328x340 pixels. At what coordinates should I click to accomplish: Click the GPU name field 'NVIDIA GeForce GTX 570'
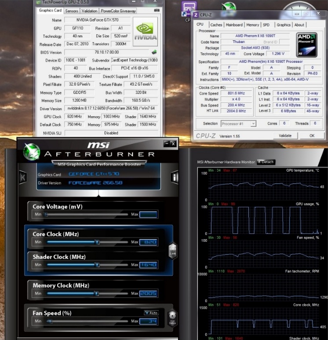(x=97, y=20)
